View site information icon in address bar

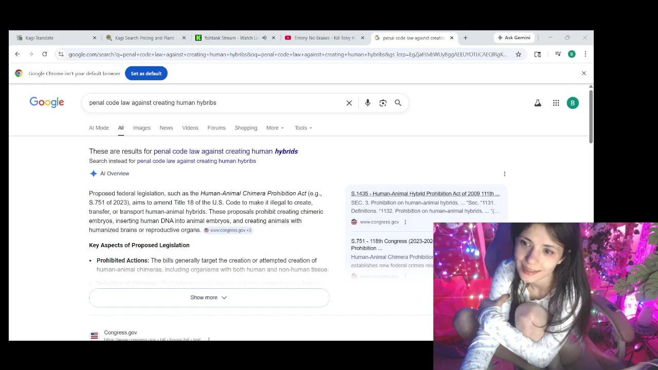coord(61,54)
